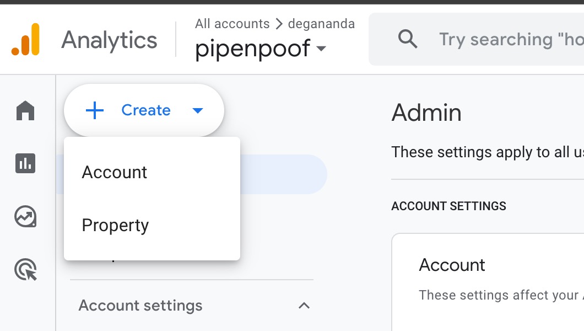Click the Account settings sidebar heading
This screenshot has height=331, width=584.
coord(140,306)
